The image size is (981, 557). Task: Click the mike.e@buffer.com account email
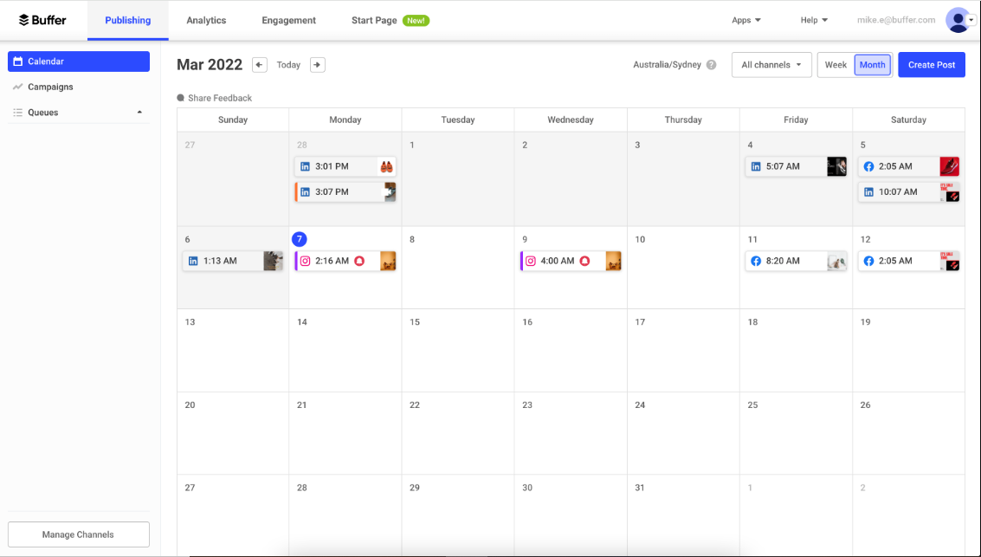point(896,20)
